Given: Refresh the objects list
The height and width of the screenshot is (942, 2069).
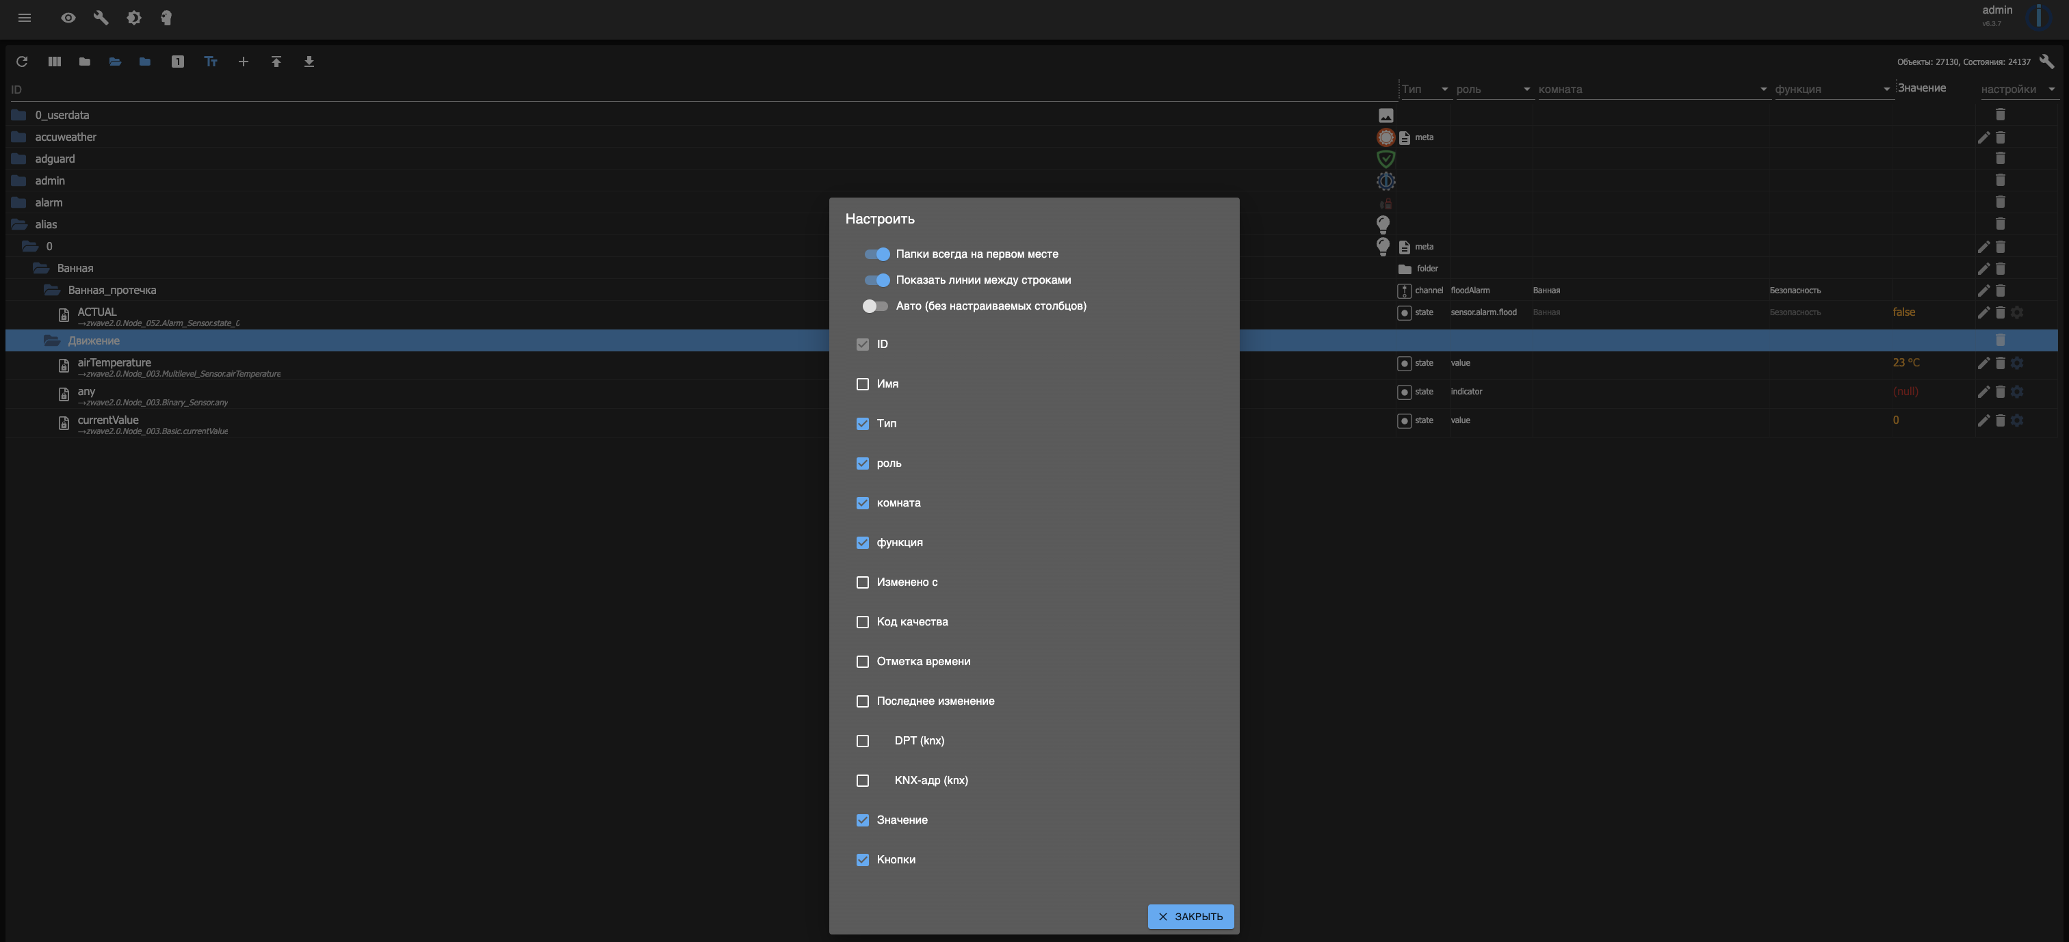Looking at the screenshot, I should tap(22, 61).
